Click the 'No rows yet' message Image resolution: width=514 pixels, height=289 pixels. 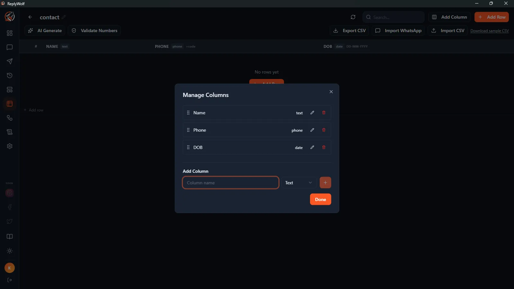[x=267, y=72]
